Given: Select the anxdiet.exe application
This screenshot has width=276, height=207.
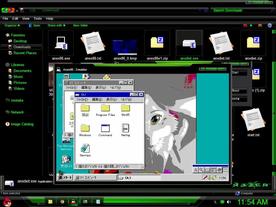Looking at the screenshot, I should pos(189,46).
